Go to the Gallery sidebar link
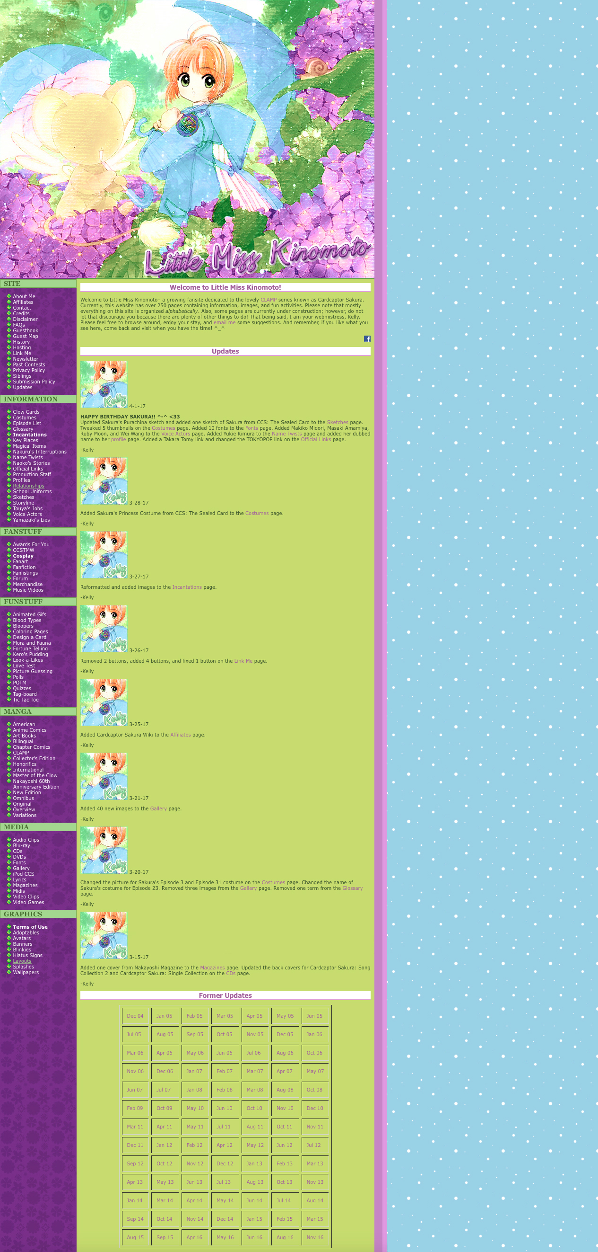 click(21, 869)
